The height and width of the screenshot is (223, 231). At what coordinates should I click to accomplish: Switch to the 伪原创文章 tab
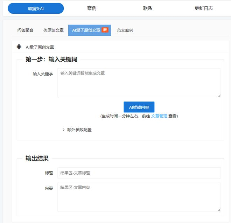54,30
